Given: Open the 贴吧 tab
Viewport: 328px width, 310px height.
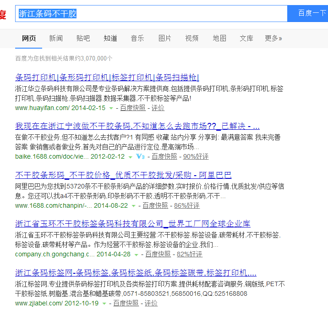Looking at the screenshot, I should click(x=83, y=39).
